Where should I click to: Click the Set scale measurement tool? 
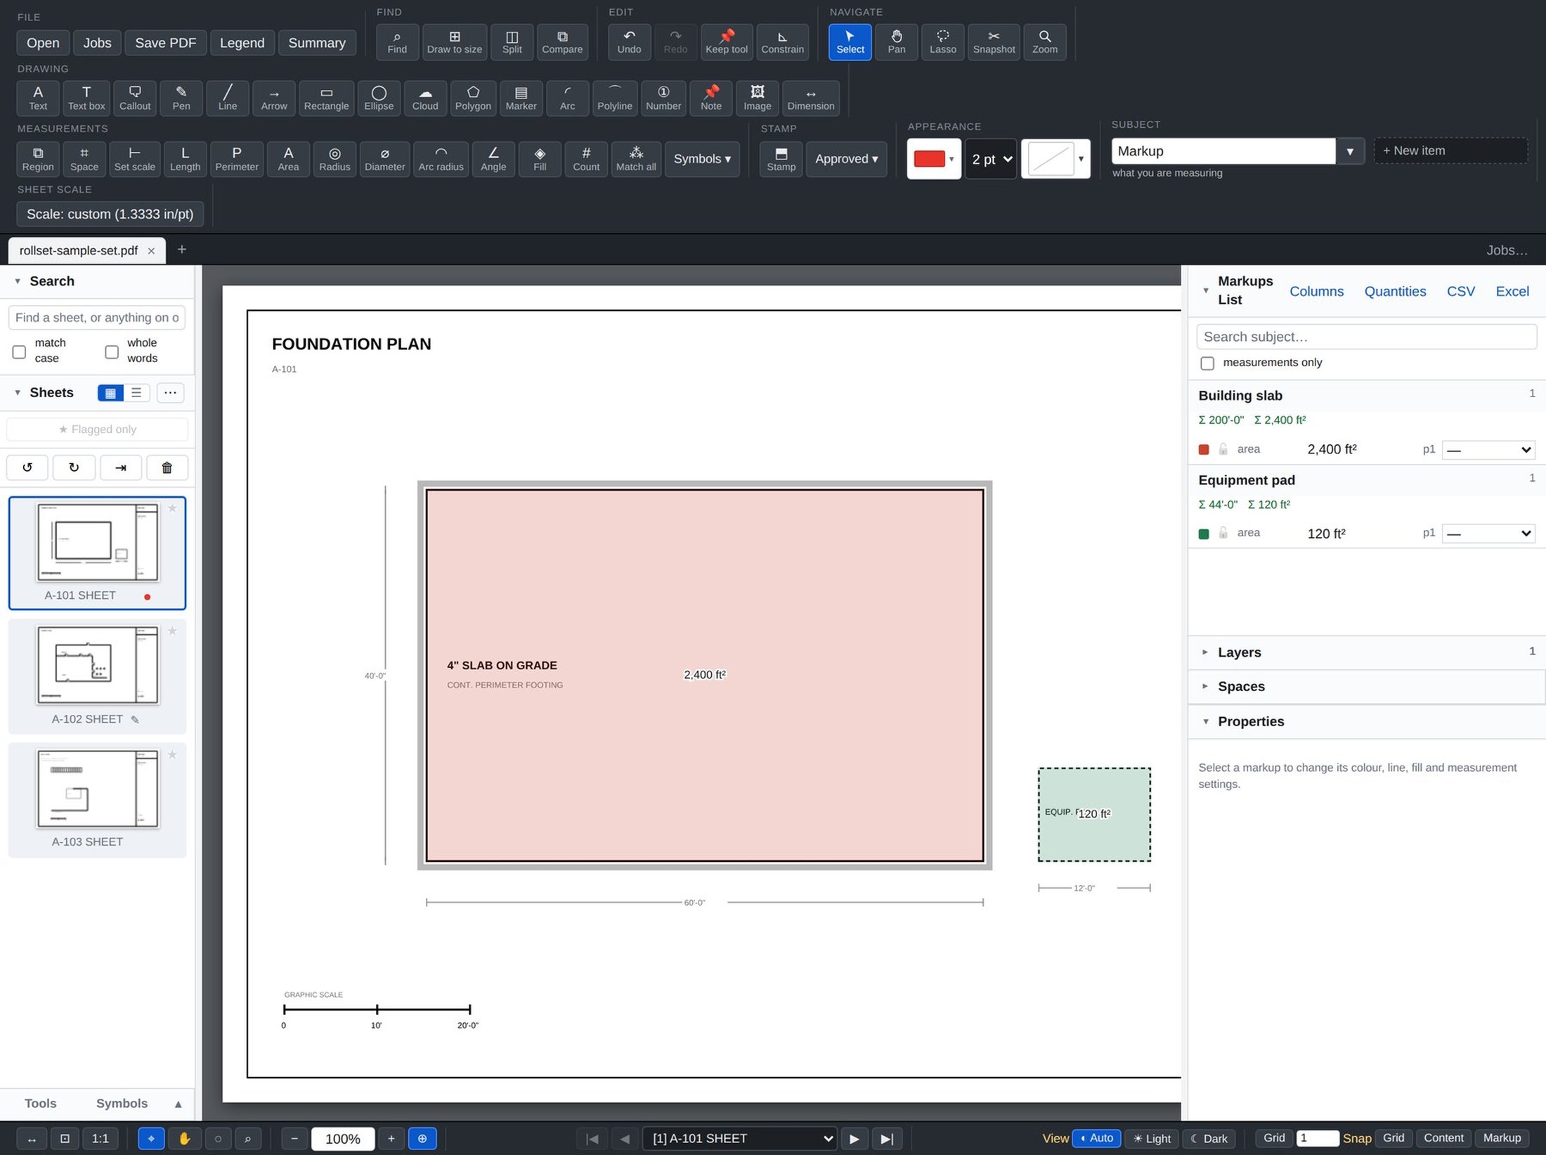point(134,159)
